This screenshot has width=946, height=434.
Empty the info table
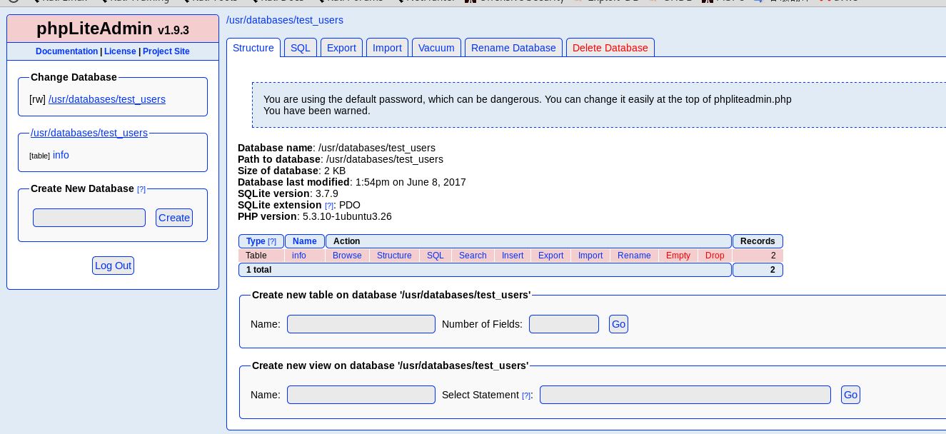click(678, 256)
